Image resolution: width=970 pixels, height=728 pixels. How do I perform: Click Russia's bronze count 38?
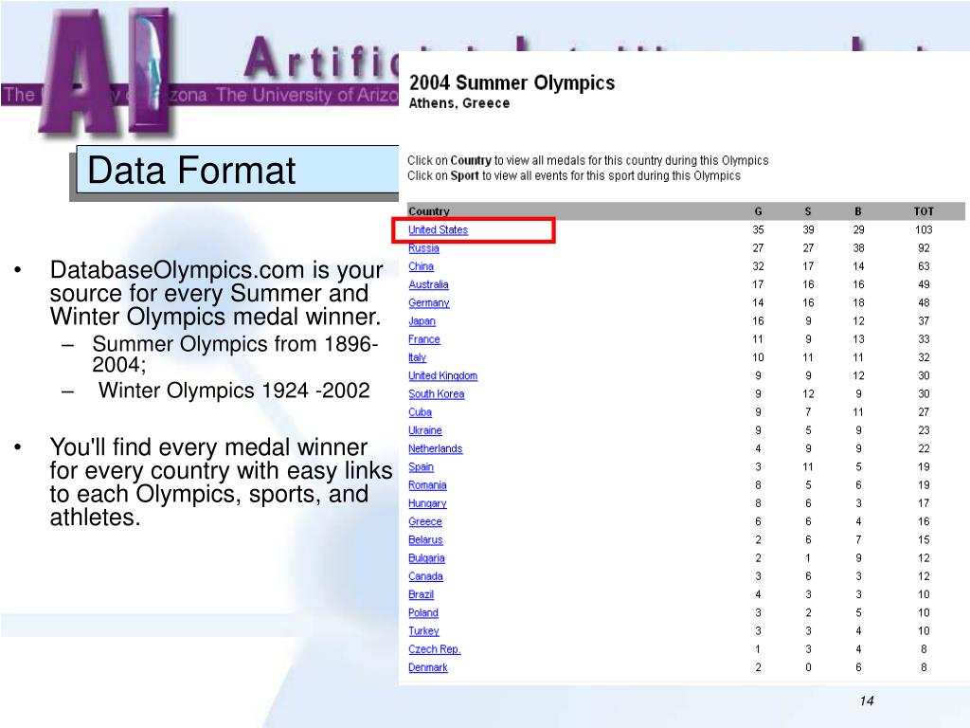(x=858, y=248)
